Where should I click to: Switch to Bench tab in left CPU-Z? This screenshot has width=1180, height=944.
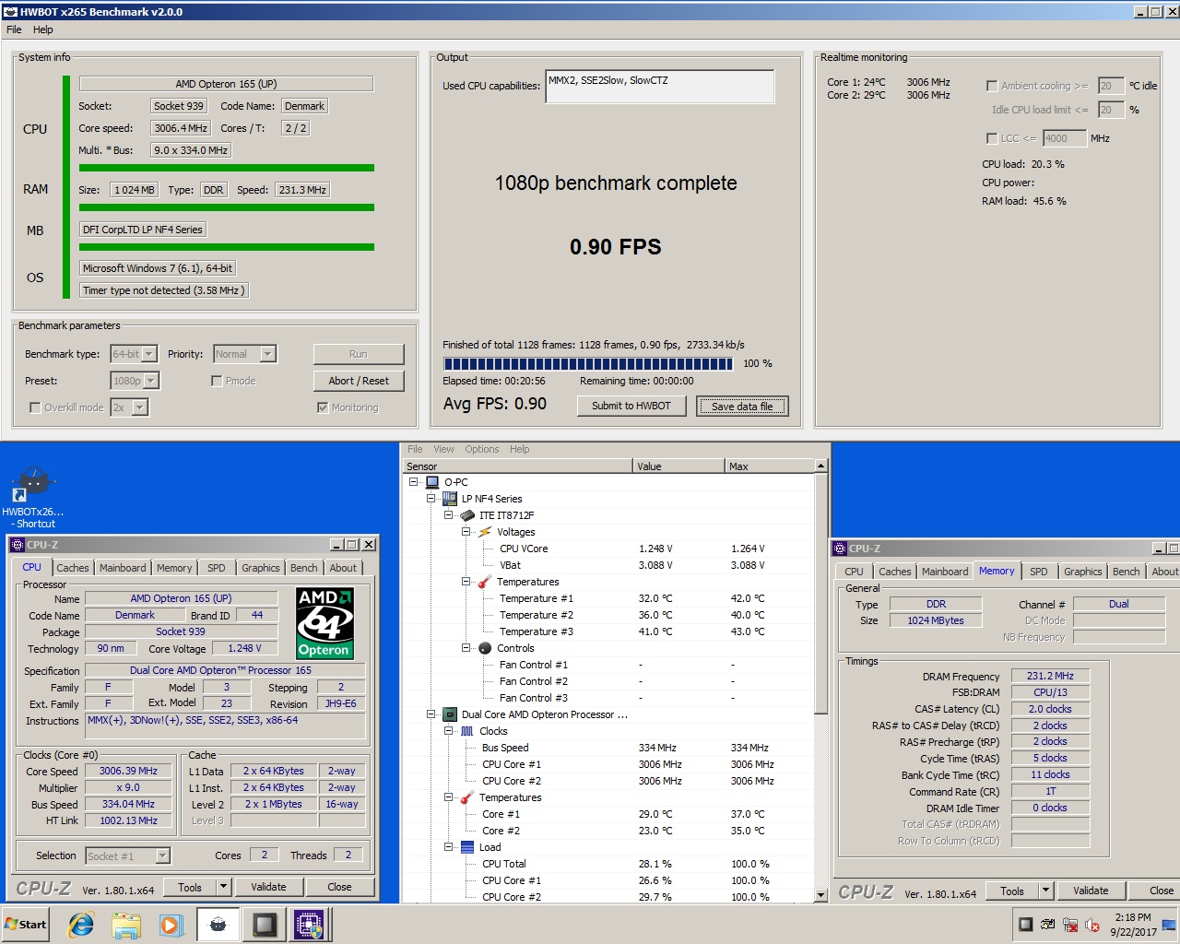(303, 568)
